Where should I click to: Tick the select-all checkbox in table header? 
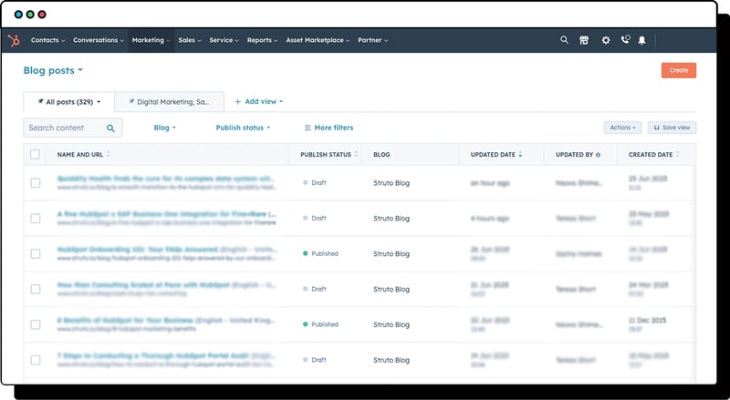click(x=35, y=154)
